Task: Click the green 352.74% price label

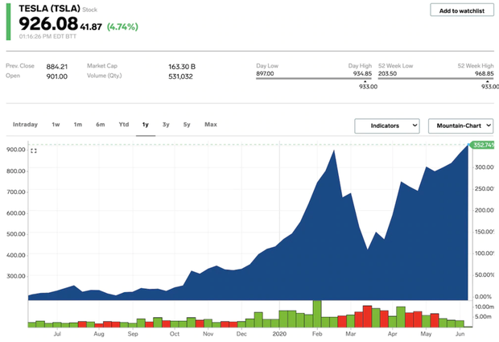Action: coord(483,145)
